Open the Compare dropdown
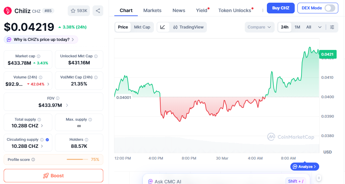 [x=259, y=27]
